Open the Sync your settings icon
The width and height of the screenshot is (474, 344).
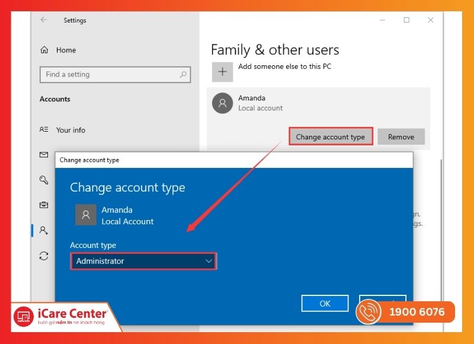coord(44,256)
